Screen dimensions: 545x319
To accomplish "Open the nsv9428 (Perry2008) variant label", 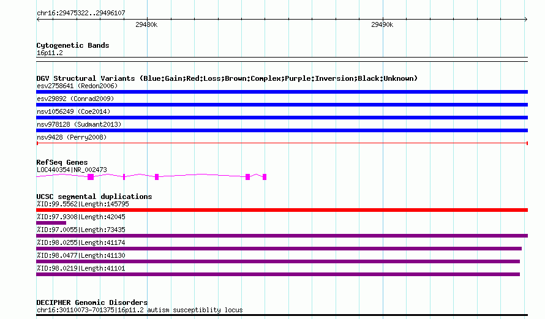I will [x=72, y=137].
